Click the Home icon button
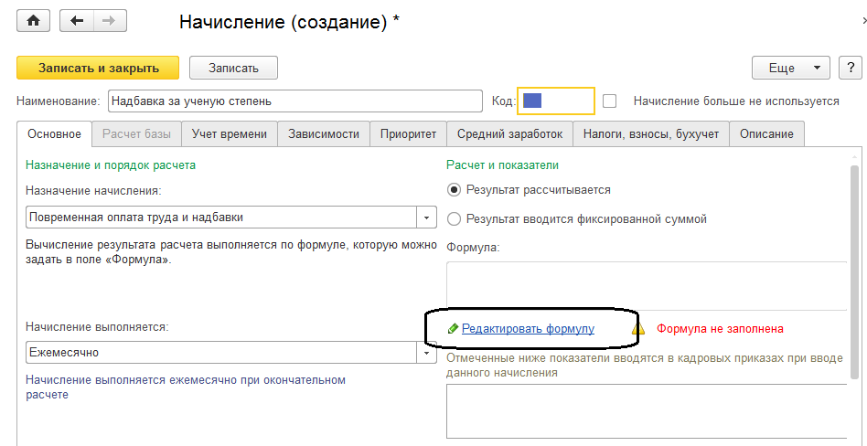 [35, 20]
